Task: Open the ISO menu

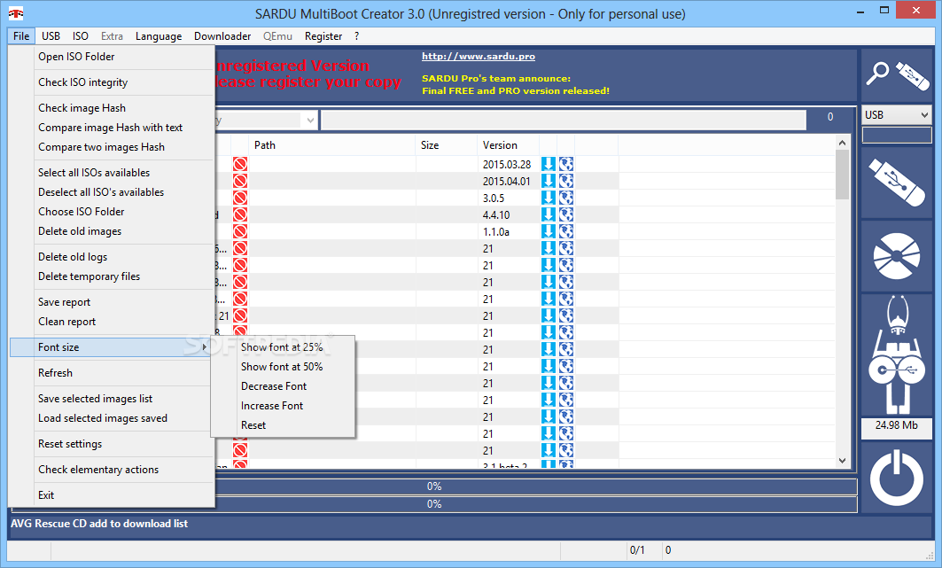Action: click(81, 36)
